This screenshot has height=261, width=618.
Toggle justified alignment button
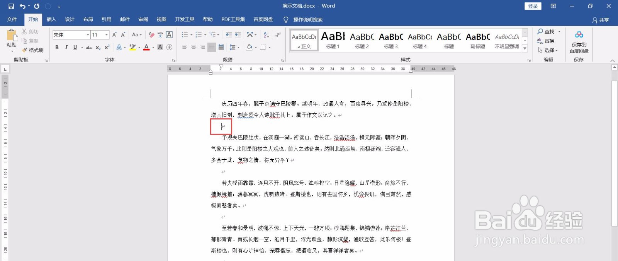pos(212,47)
